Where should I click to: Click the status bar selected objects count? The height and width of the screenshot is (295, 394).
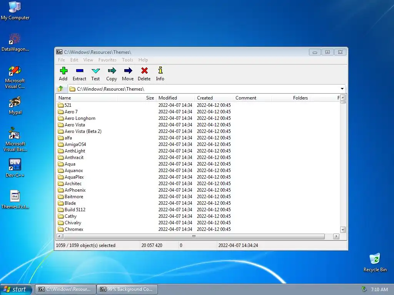point(85,245)
